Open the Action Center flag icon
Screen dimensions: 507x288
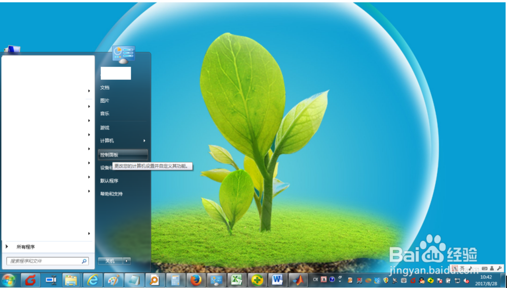(x=440, y=280)
